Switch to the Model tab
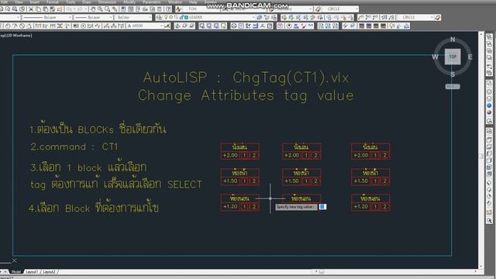The image size is (496, 279). coord(15,272)
